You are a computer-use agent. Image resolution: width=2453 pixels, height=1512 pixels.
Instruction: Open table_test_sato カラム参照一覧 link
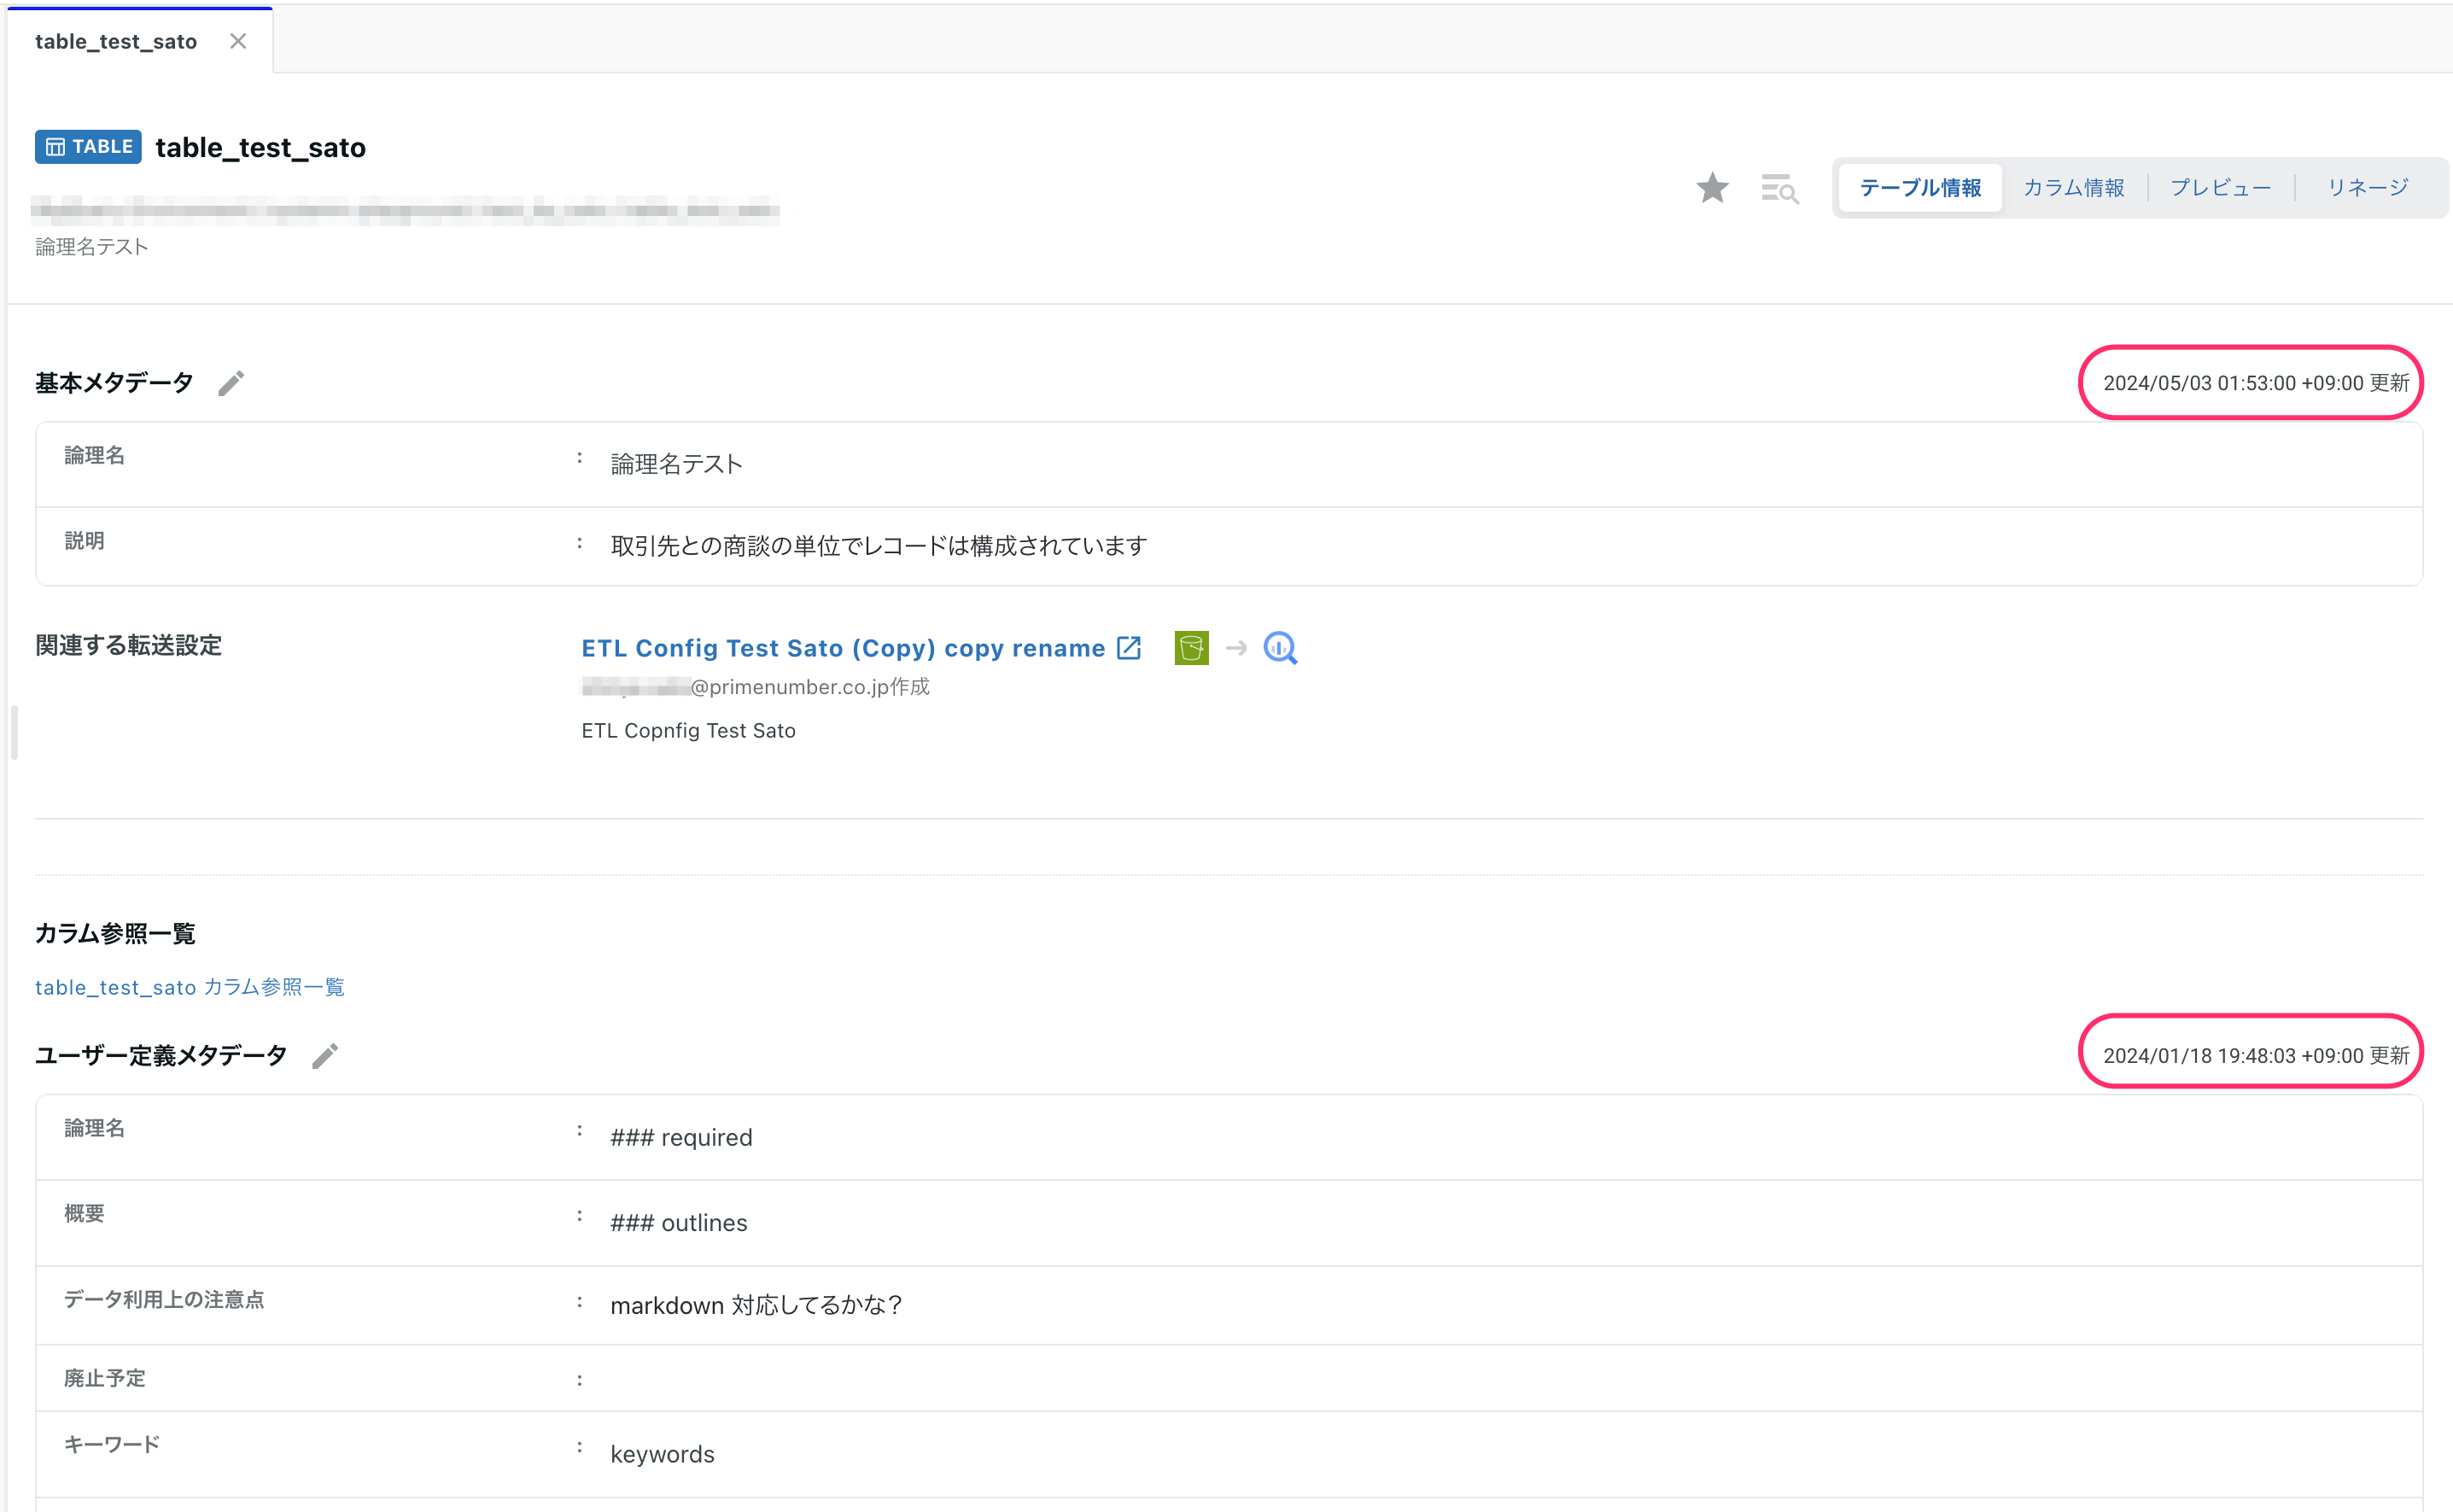coord(190,987)
